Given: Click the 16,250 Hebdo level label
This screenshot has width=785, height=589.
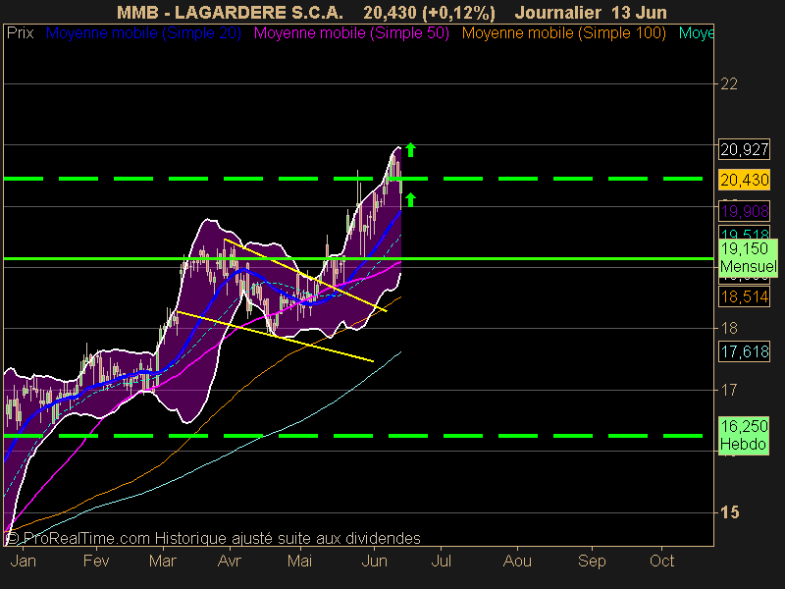Looking at the screenshot, I should (x=744, y=435).
